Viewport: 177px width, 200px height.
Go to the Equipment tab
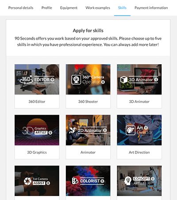click(x=69, y=8)
